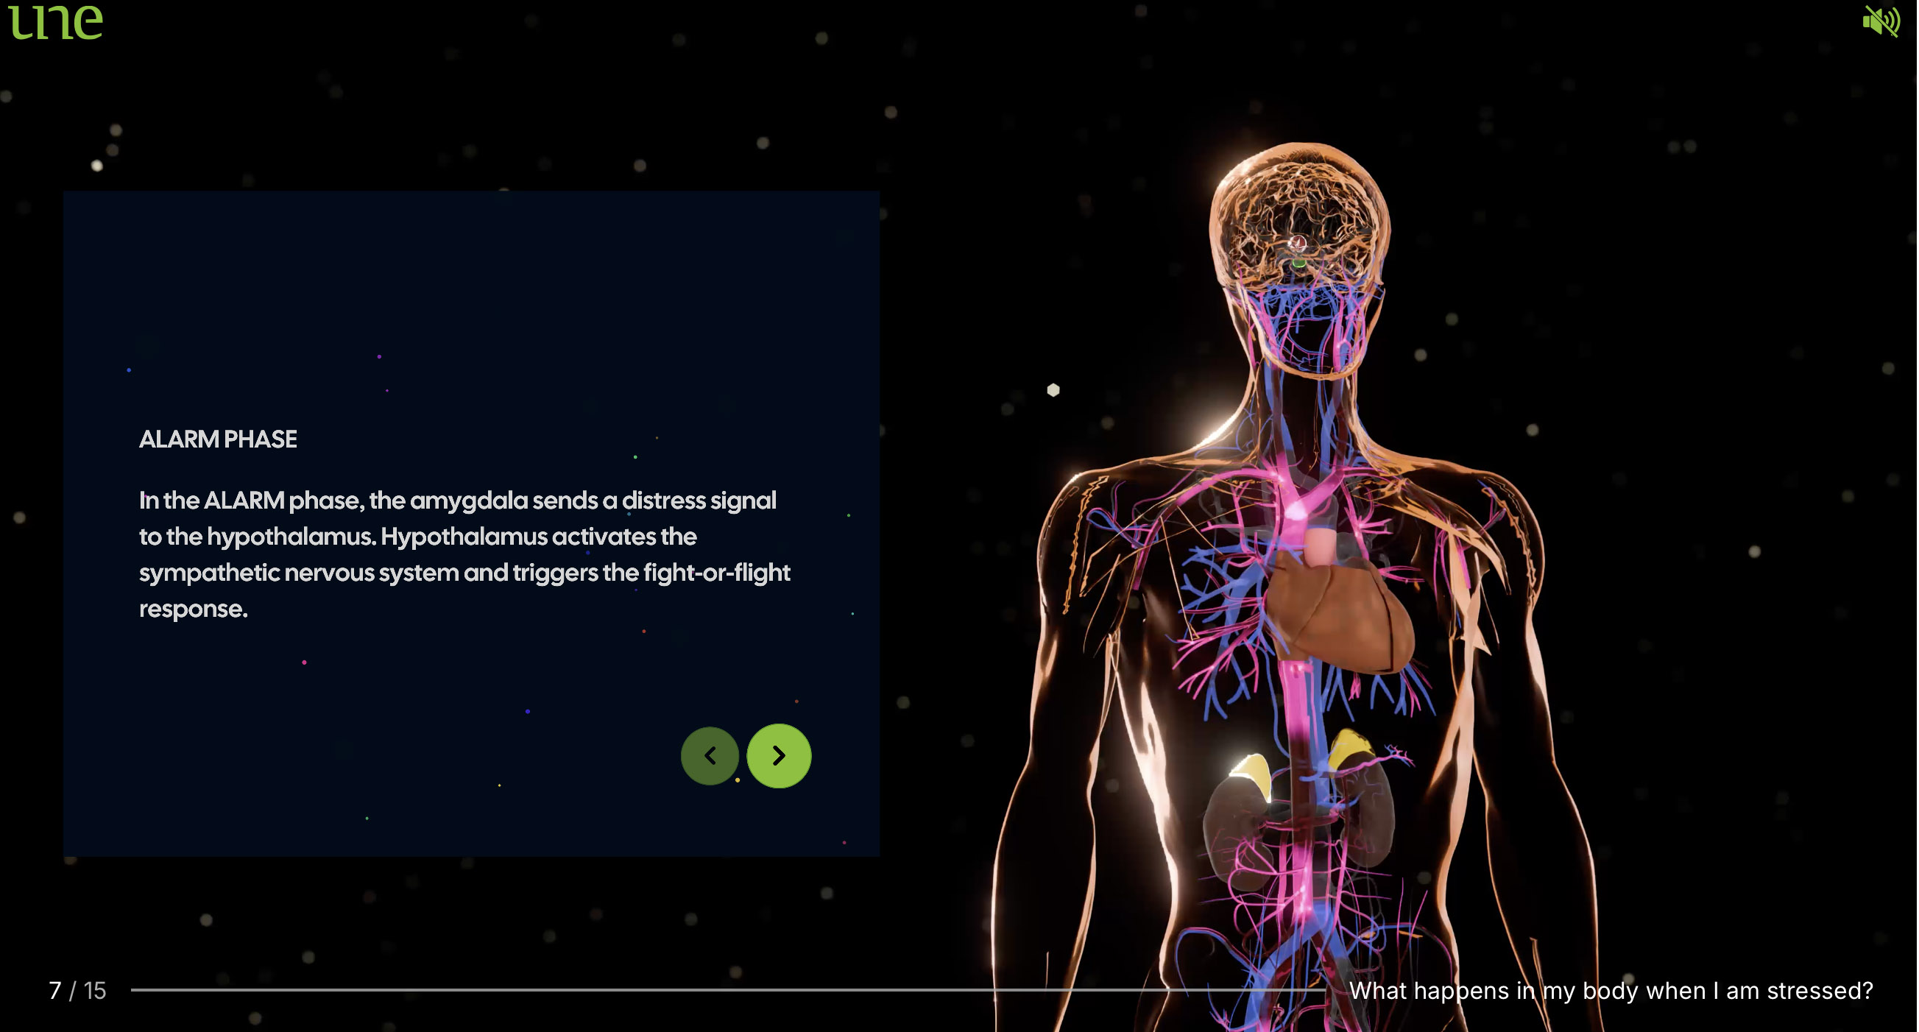Click the 7 / 15 slide counter
Image resolution: width=1919 pixels, height=1032 pixels.
(77, 991)
